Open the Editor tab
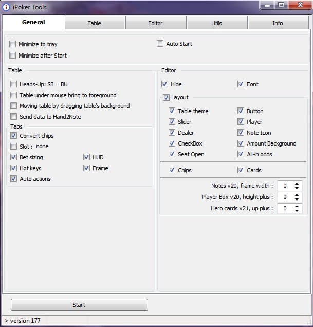This screenshot has width=313, height=327. [x=156, y=23]
